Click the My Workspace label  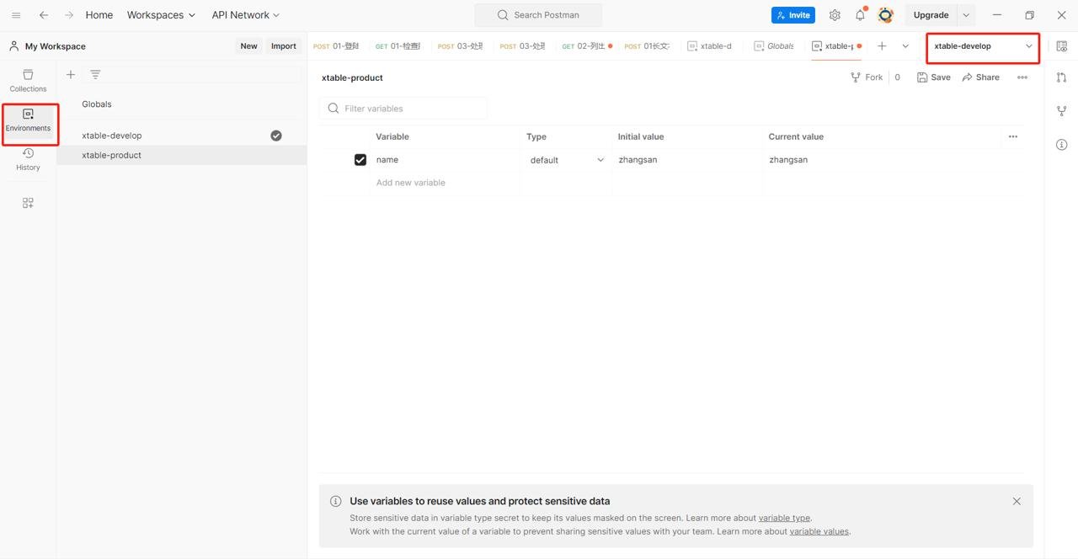[56, 46]
